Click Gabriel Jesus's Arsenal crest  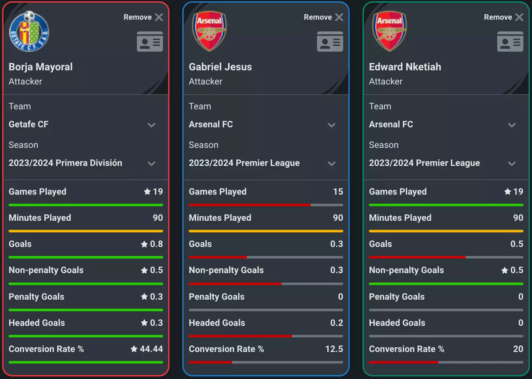click(209, 31)
